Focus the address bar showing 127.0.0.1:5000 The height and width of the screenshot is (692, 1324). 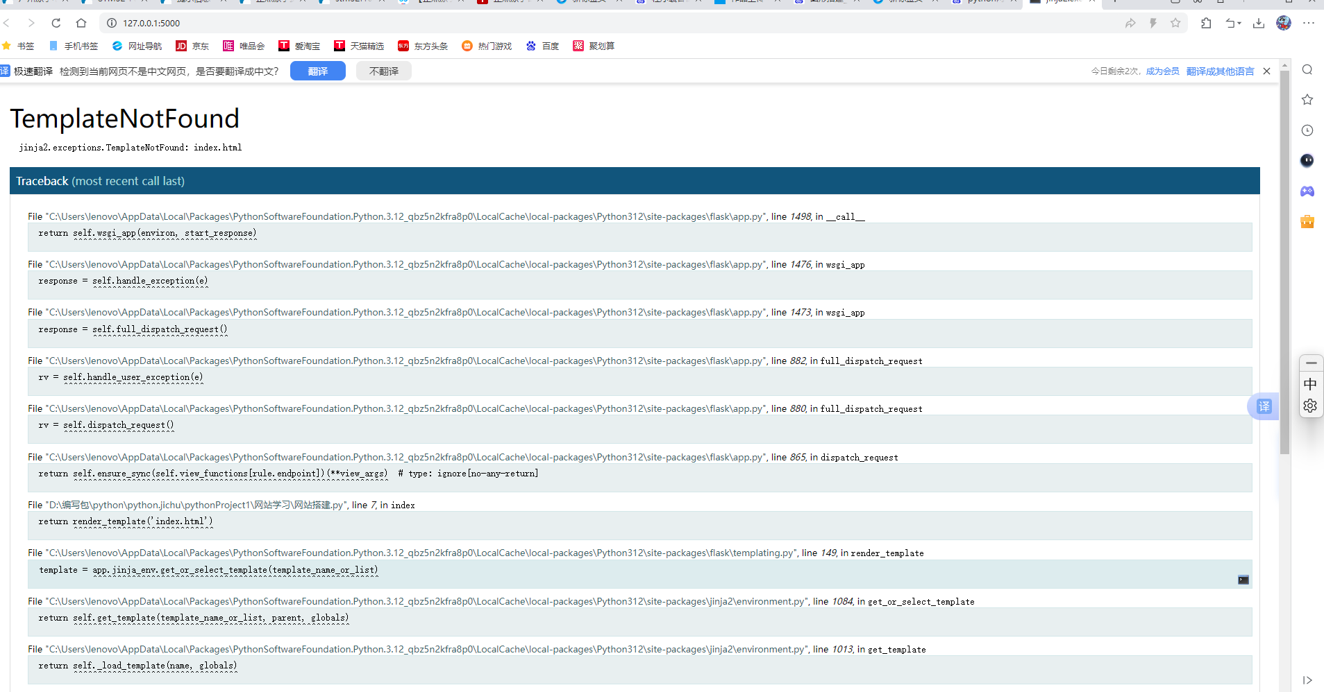pos(611,23)
